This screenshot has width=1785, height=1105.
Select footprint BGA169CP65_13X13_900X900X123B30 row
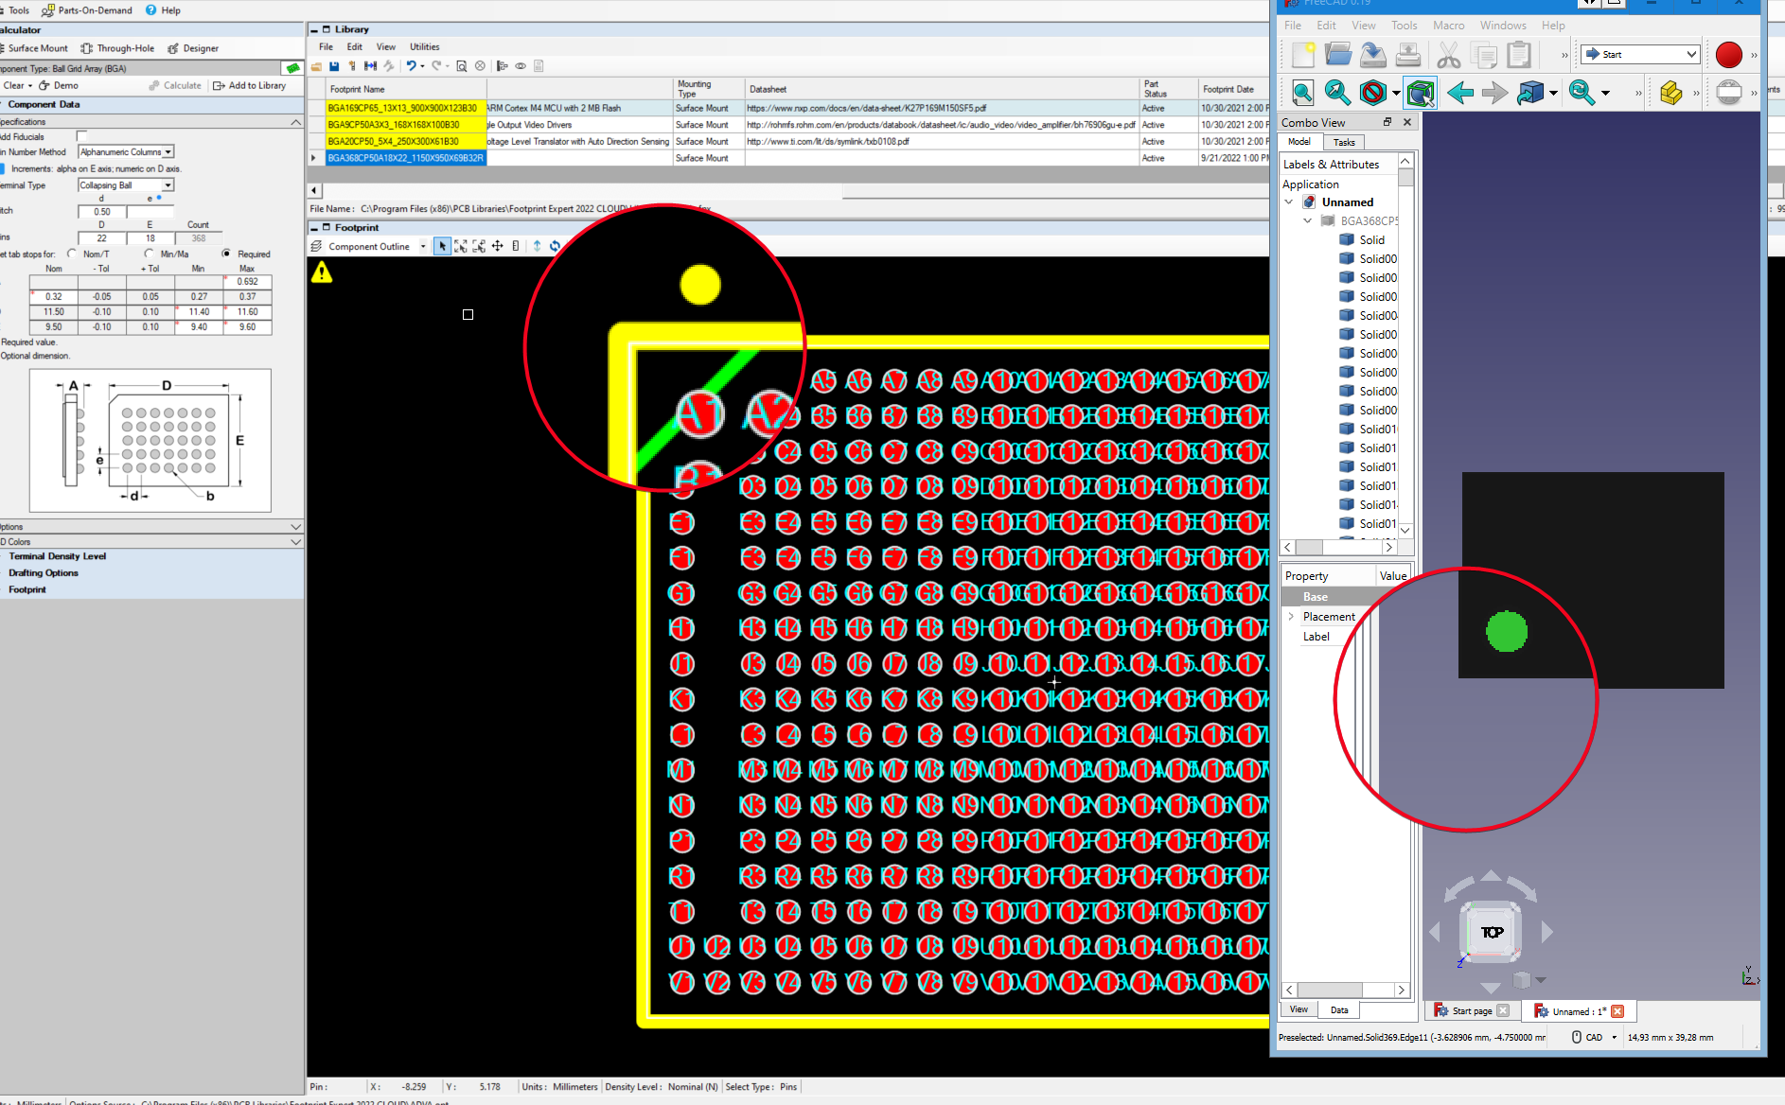(405, 108)
